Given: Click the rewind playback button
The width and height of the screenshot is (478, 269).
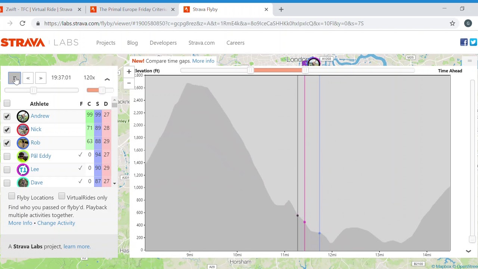Looking at the screenshot, I should (x=28, y=78).
